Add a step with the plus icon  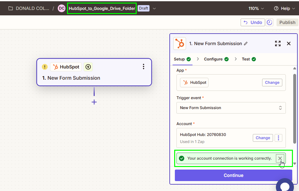94,102
